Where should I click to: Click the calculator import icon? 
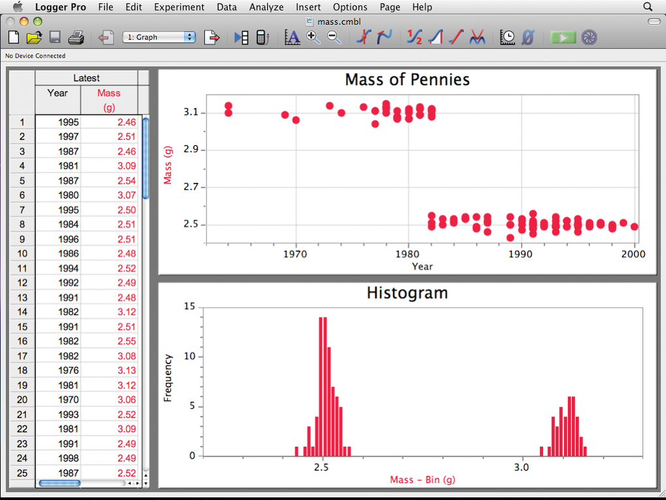click(263, 38)
